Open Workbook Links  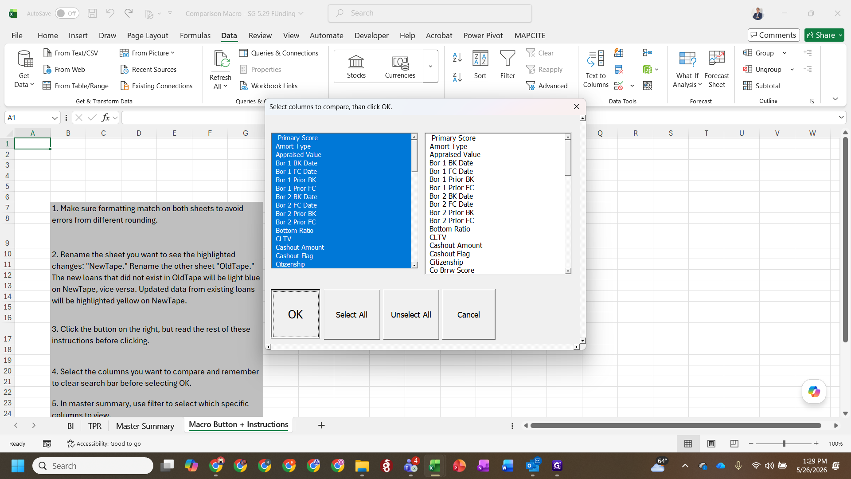[x=269, y=86]
